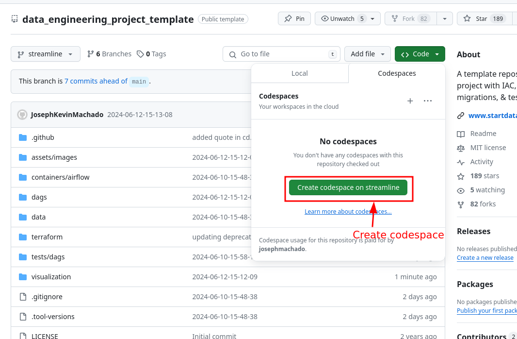Open codespace options via the ellipsis icon
This screenshot has width=517, height=339.
click(427, 101)
